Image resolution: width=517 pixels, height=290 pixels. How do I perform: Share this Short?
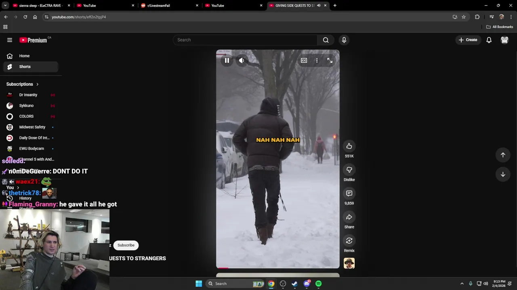point(349,217)
